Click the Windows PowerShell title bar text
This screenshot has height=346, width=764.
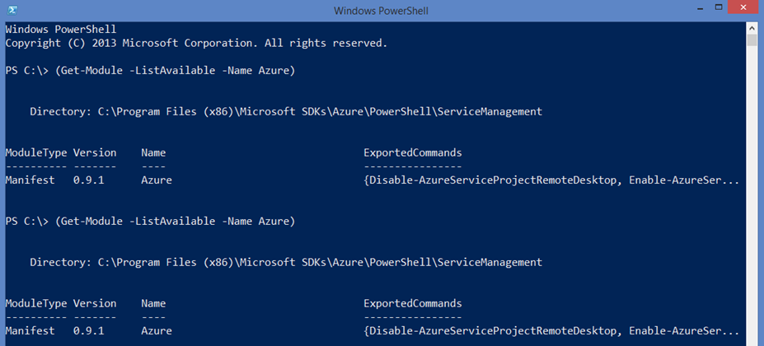[381, 10]
